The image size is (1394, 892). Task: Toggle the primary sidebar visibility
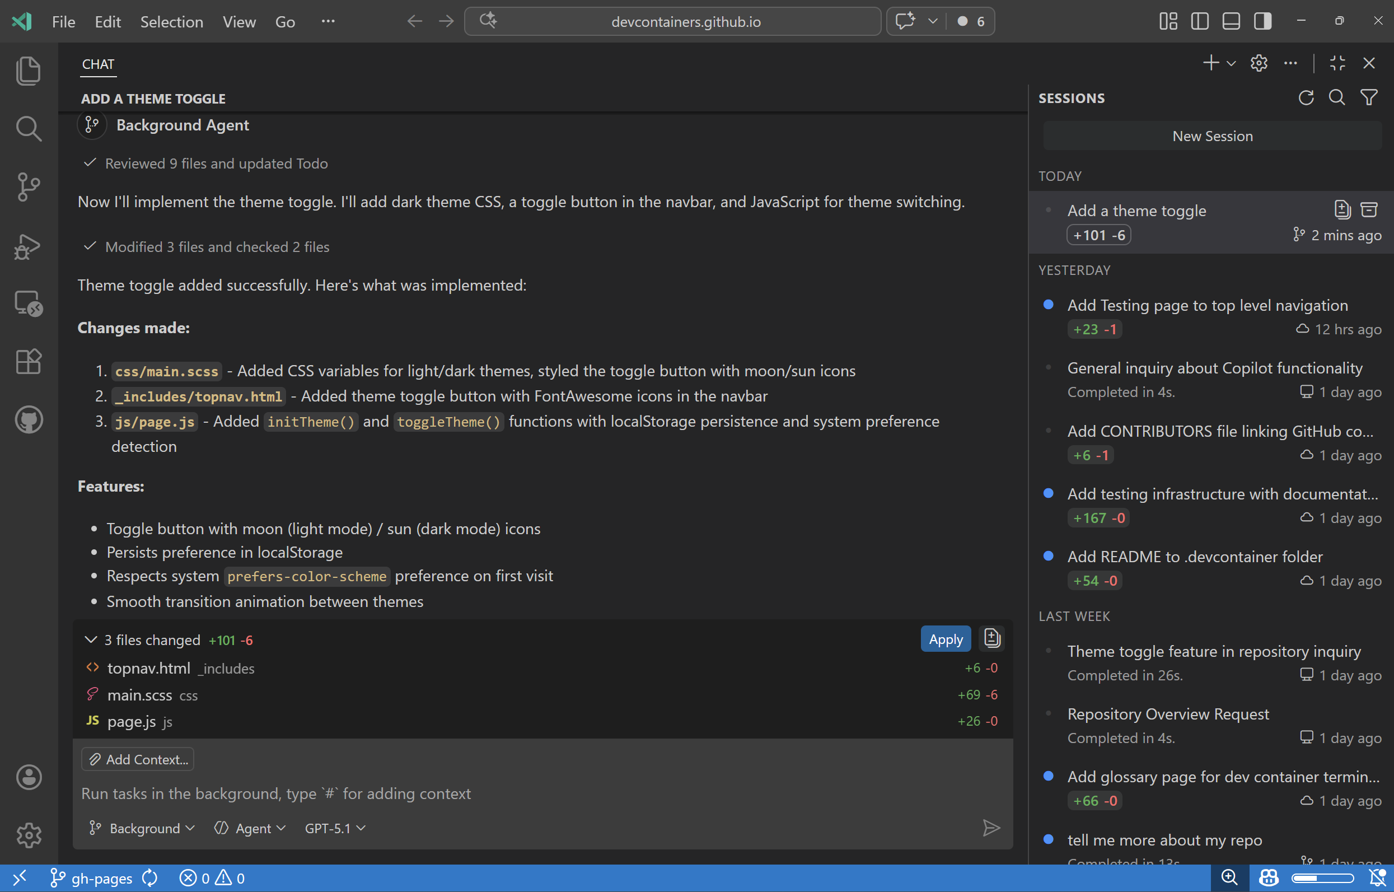click(x=1199, y=21)
